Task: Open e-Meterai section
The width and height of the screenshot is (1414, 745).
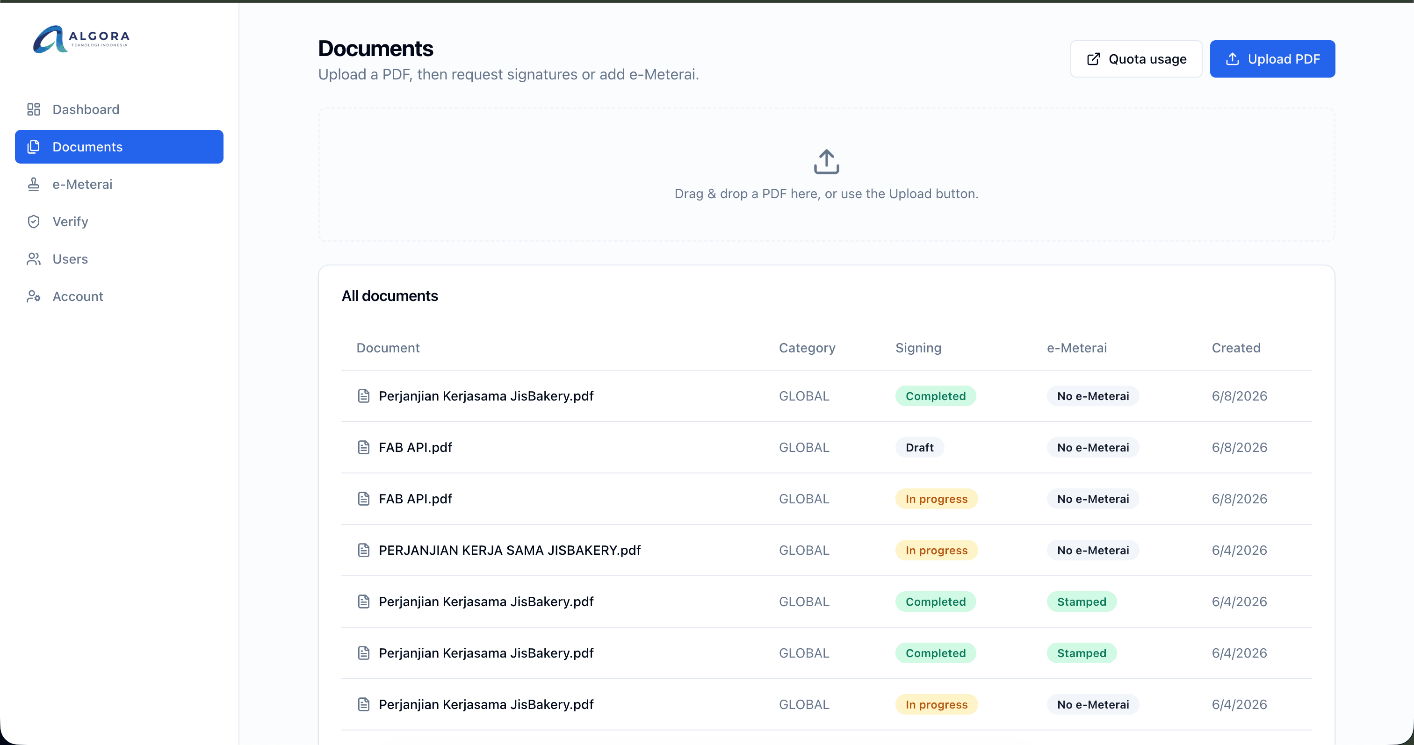Action: [119, 184]
